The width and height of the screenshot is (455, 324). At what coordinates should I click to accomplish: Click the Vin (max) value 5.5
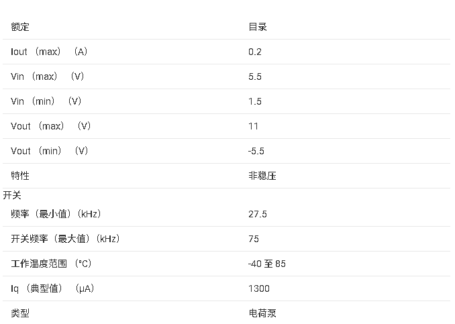pos(255,76)
